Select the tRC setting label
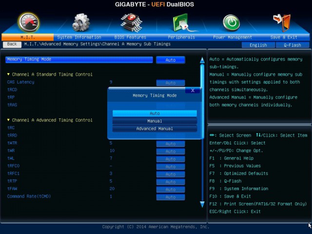This screenshot has height=234, width=312. pyautogui.click(x=11, y=128)
